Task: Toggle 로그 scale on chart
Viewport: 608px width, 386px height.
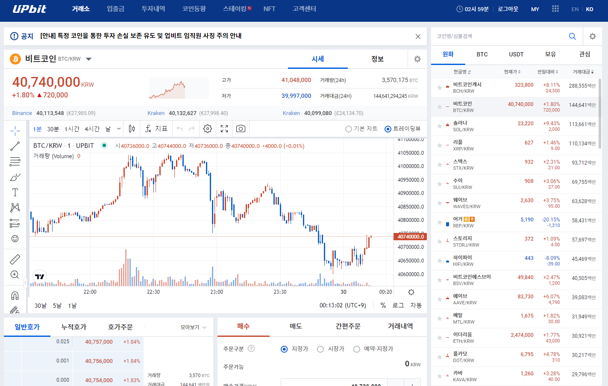Action: 398,305
